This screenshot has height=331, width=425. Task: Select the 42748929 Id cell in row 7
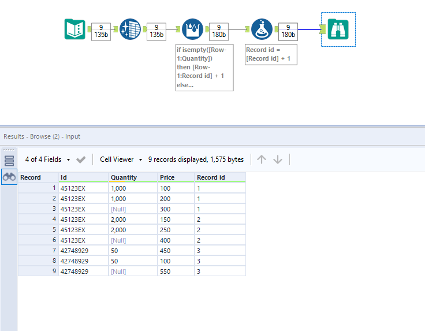(74, 250)
